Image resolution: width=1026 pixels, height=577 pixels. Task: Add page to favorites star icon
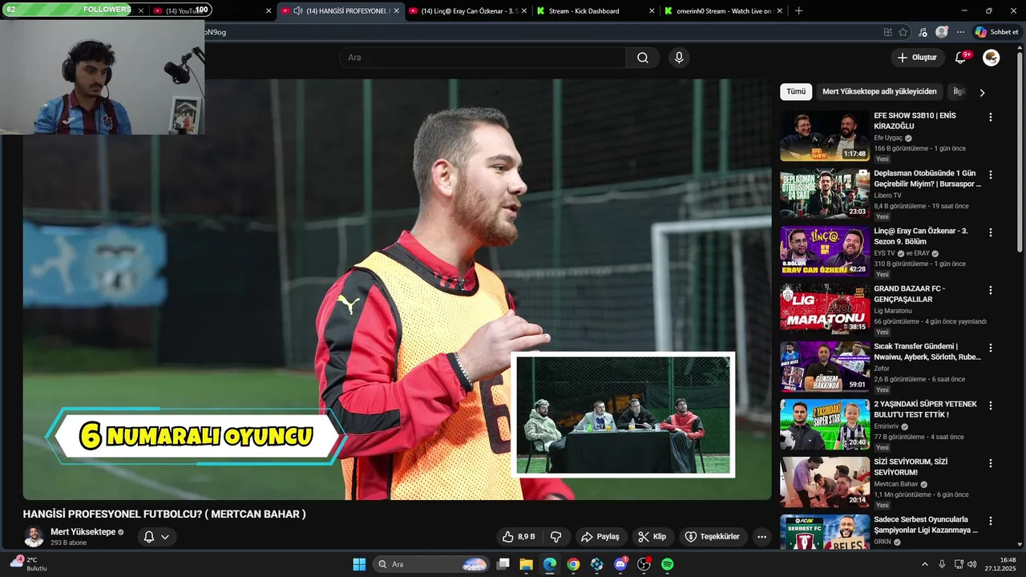[903, 32]
